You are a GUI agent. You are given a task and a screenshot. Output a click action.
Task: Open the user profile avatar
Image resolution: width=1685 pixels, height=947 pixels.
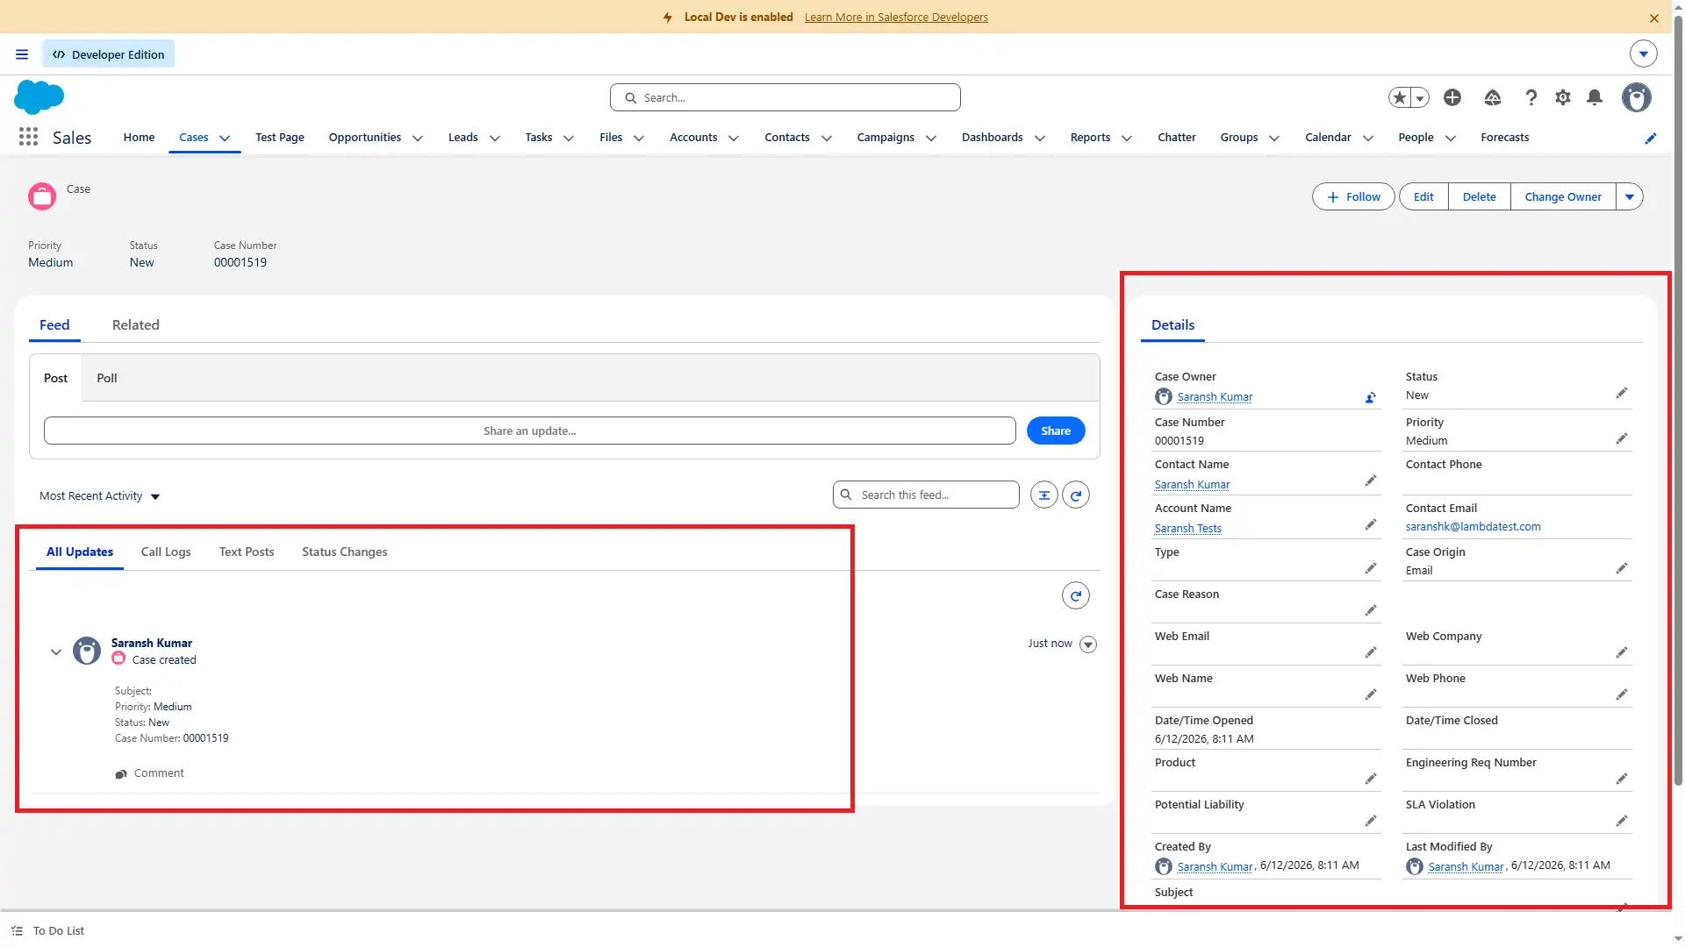pos(1637,97)
